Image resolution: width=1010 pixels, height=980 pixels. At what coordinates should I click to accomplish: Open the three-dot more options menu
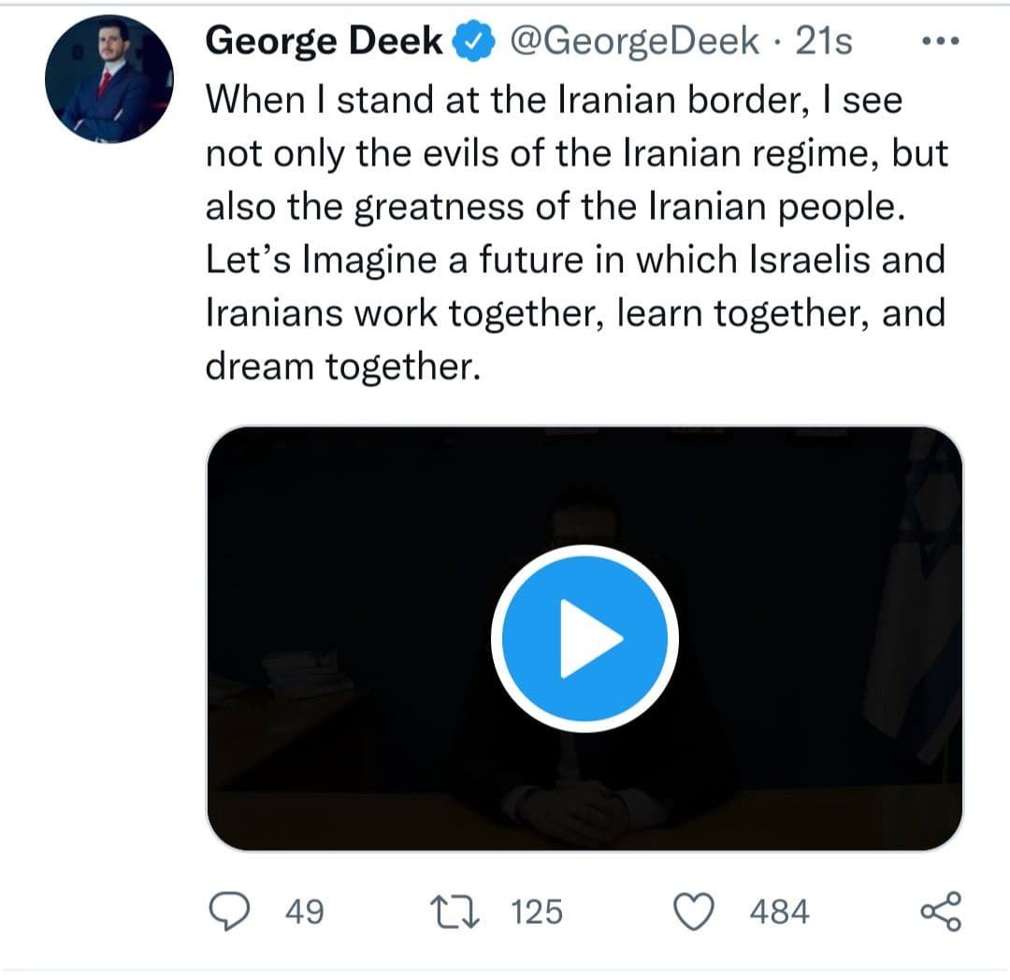[x=941, y=42]
